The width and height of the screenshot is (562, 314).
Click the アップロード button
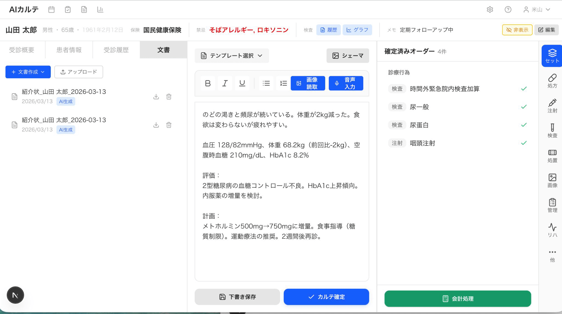[x=79, y=72]
